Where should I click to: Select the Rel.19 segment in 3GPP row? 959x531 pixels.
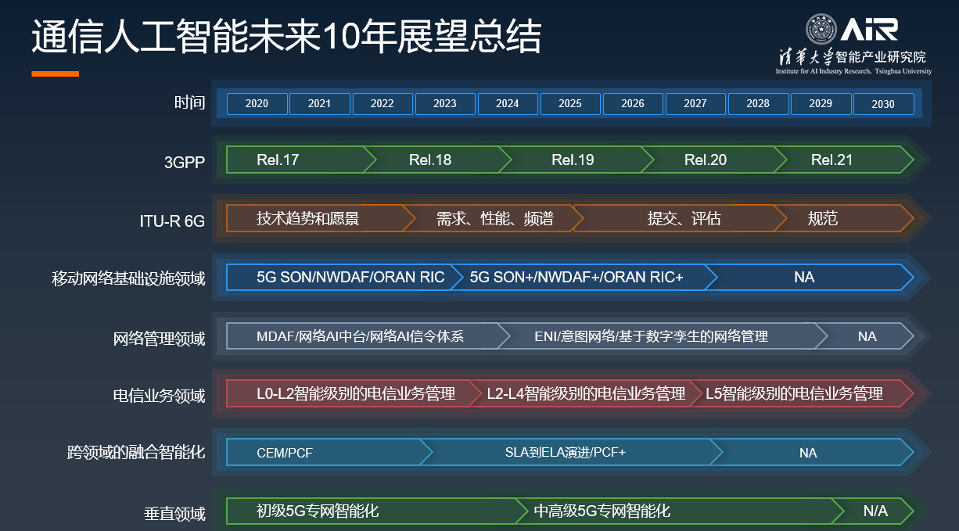(x=573, y=160)
